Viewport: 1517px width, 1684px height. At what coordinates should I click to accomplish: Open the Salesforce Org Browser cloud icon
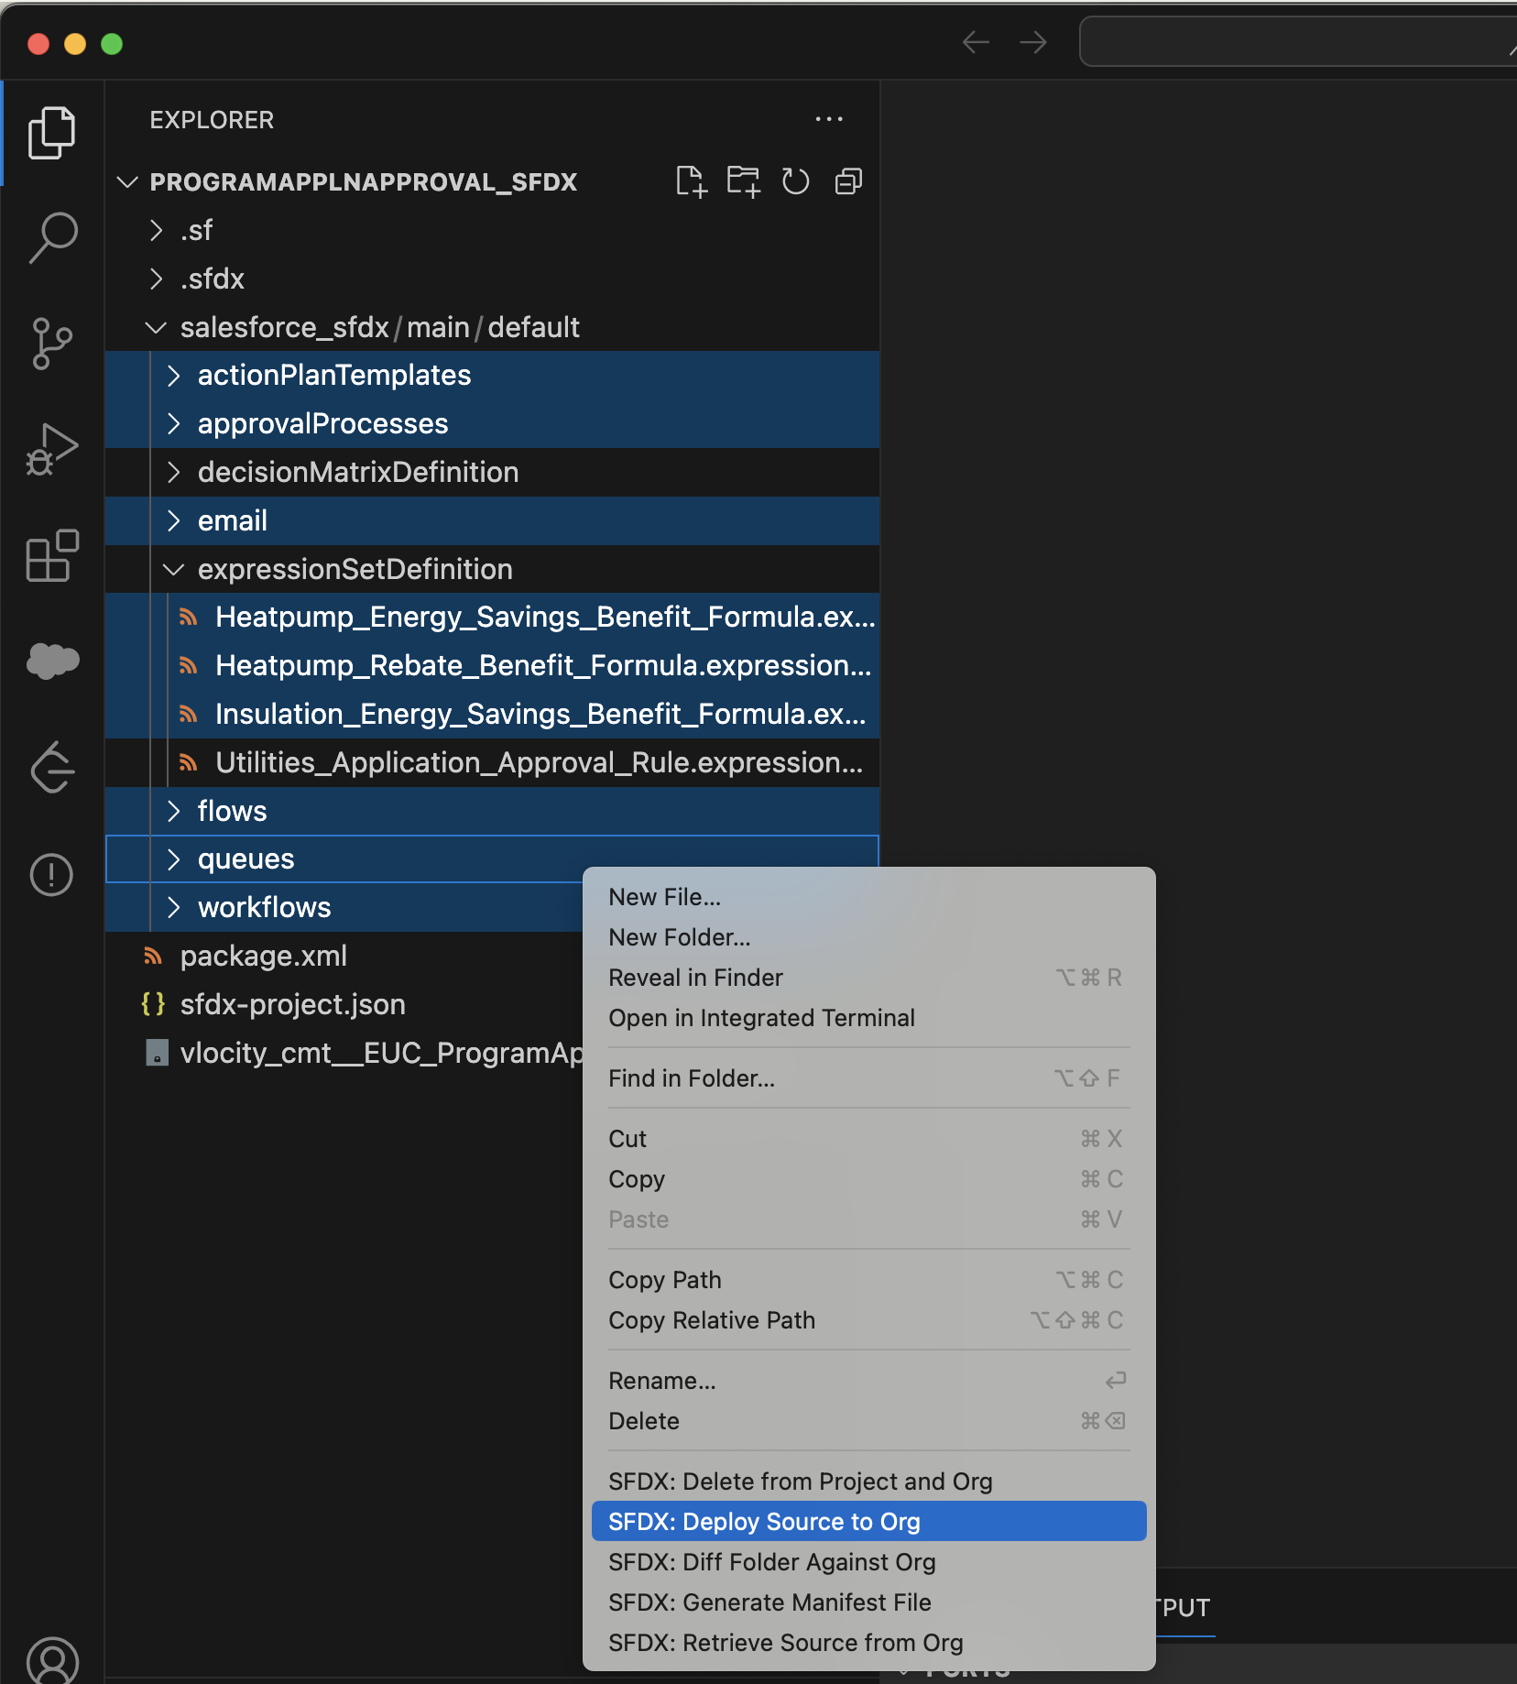(52, 660)
